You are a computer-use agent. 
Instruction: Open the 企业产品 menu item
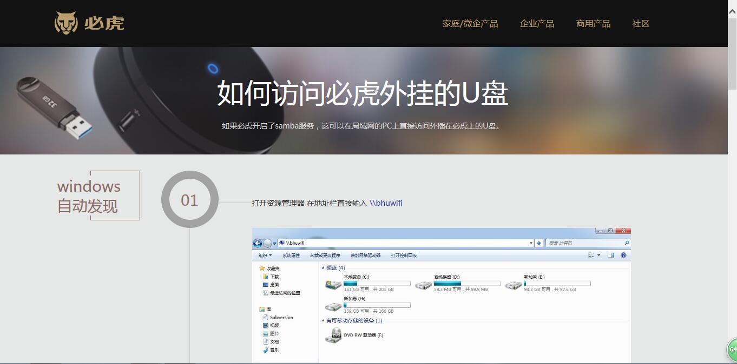click(x=537, y=23)
